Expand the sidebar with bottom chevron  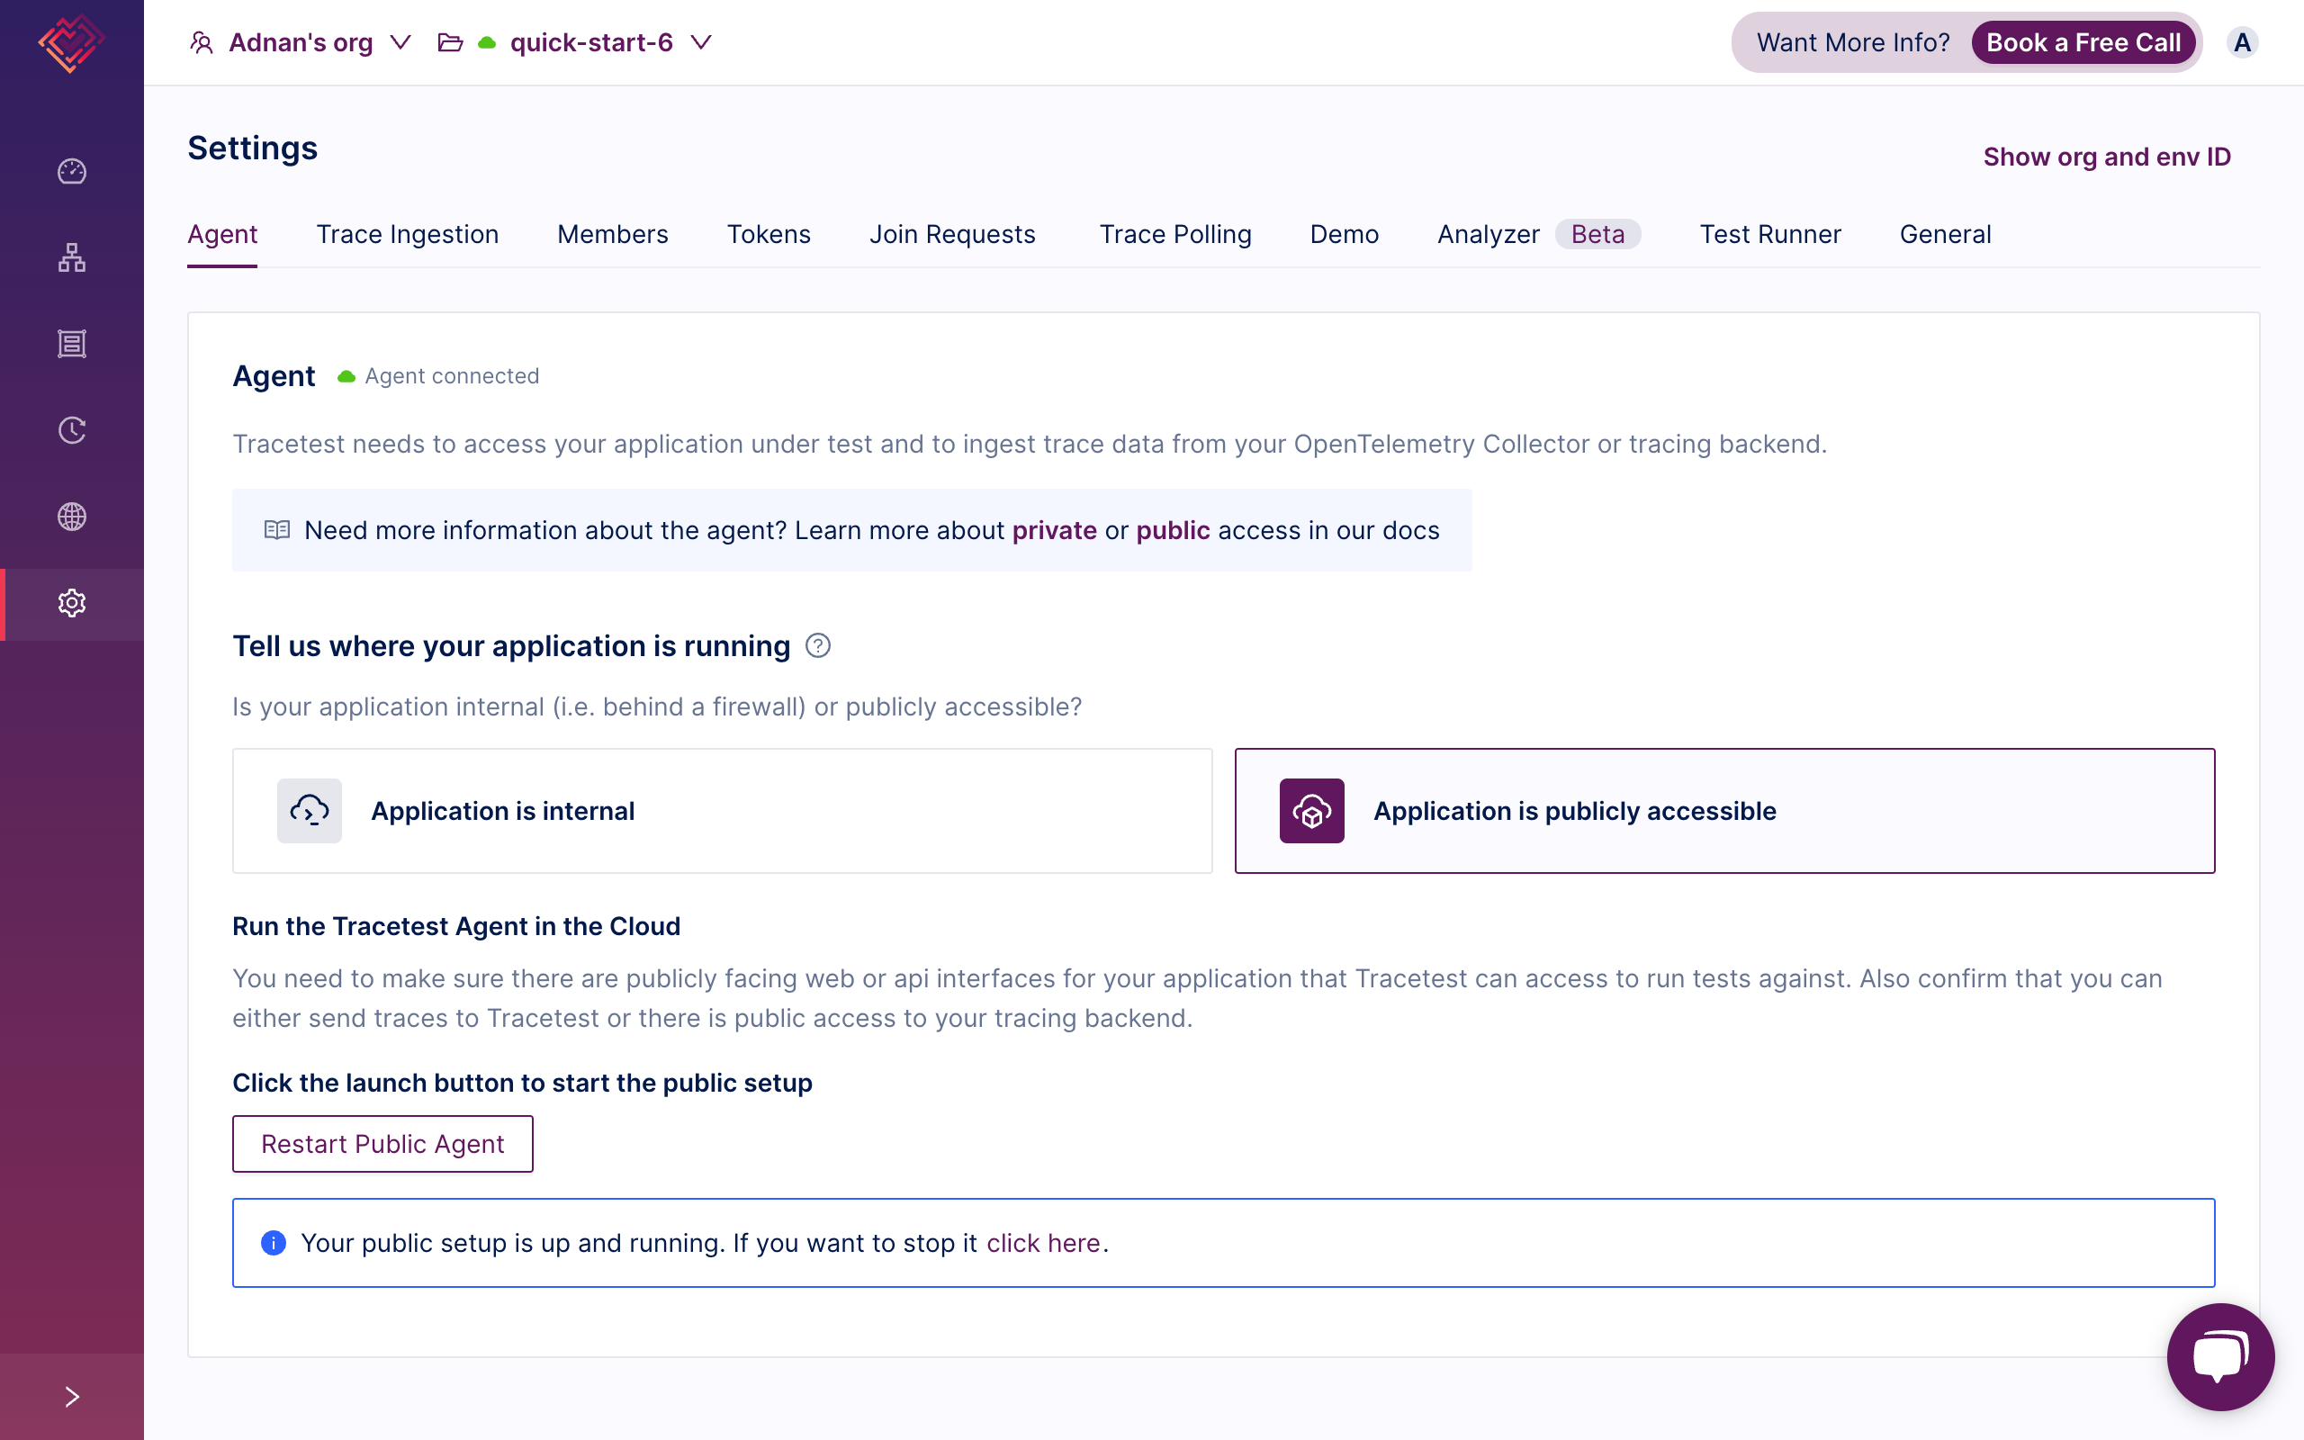71,1396
